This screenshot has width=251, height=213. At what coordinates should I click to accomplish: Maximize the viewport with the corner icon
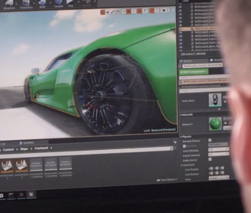[173, 10]
